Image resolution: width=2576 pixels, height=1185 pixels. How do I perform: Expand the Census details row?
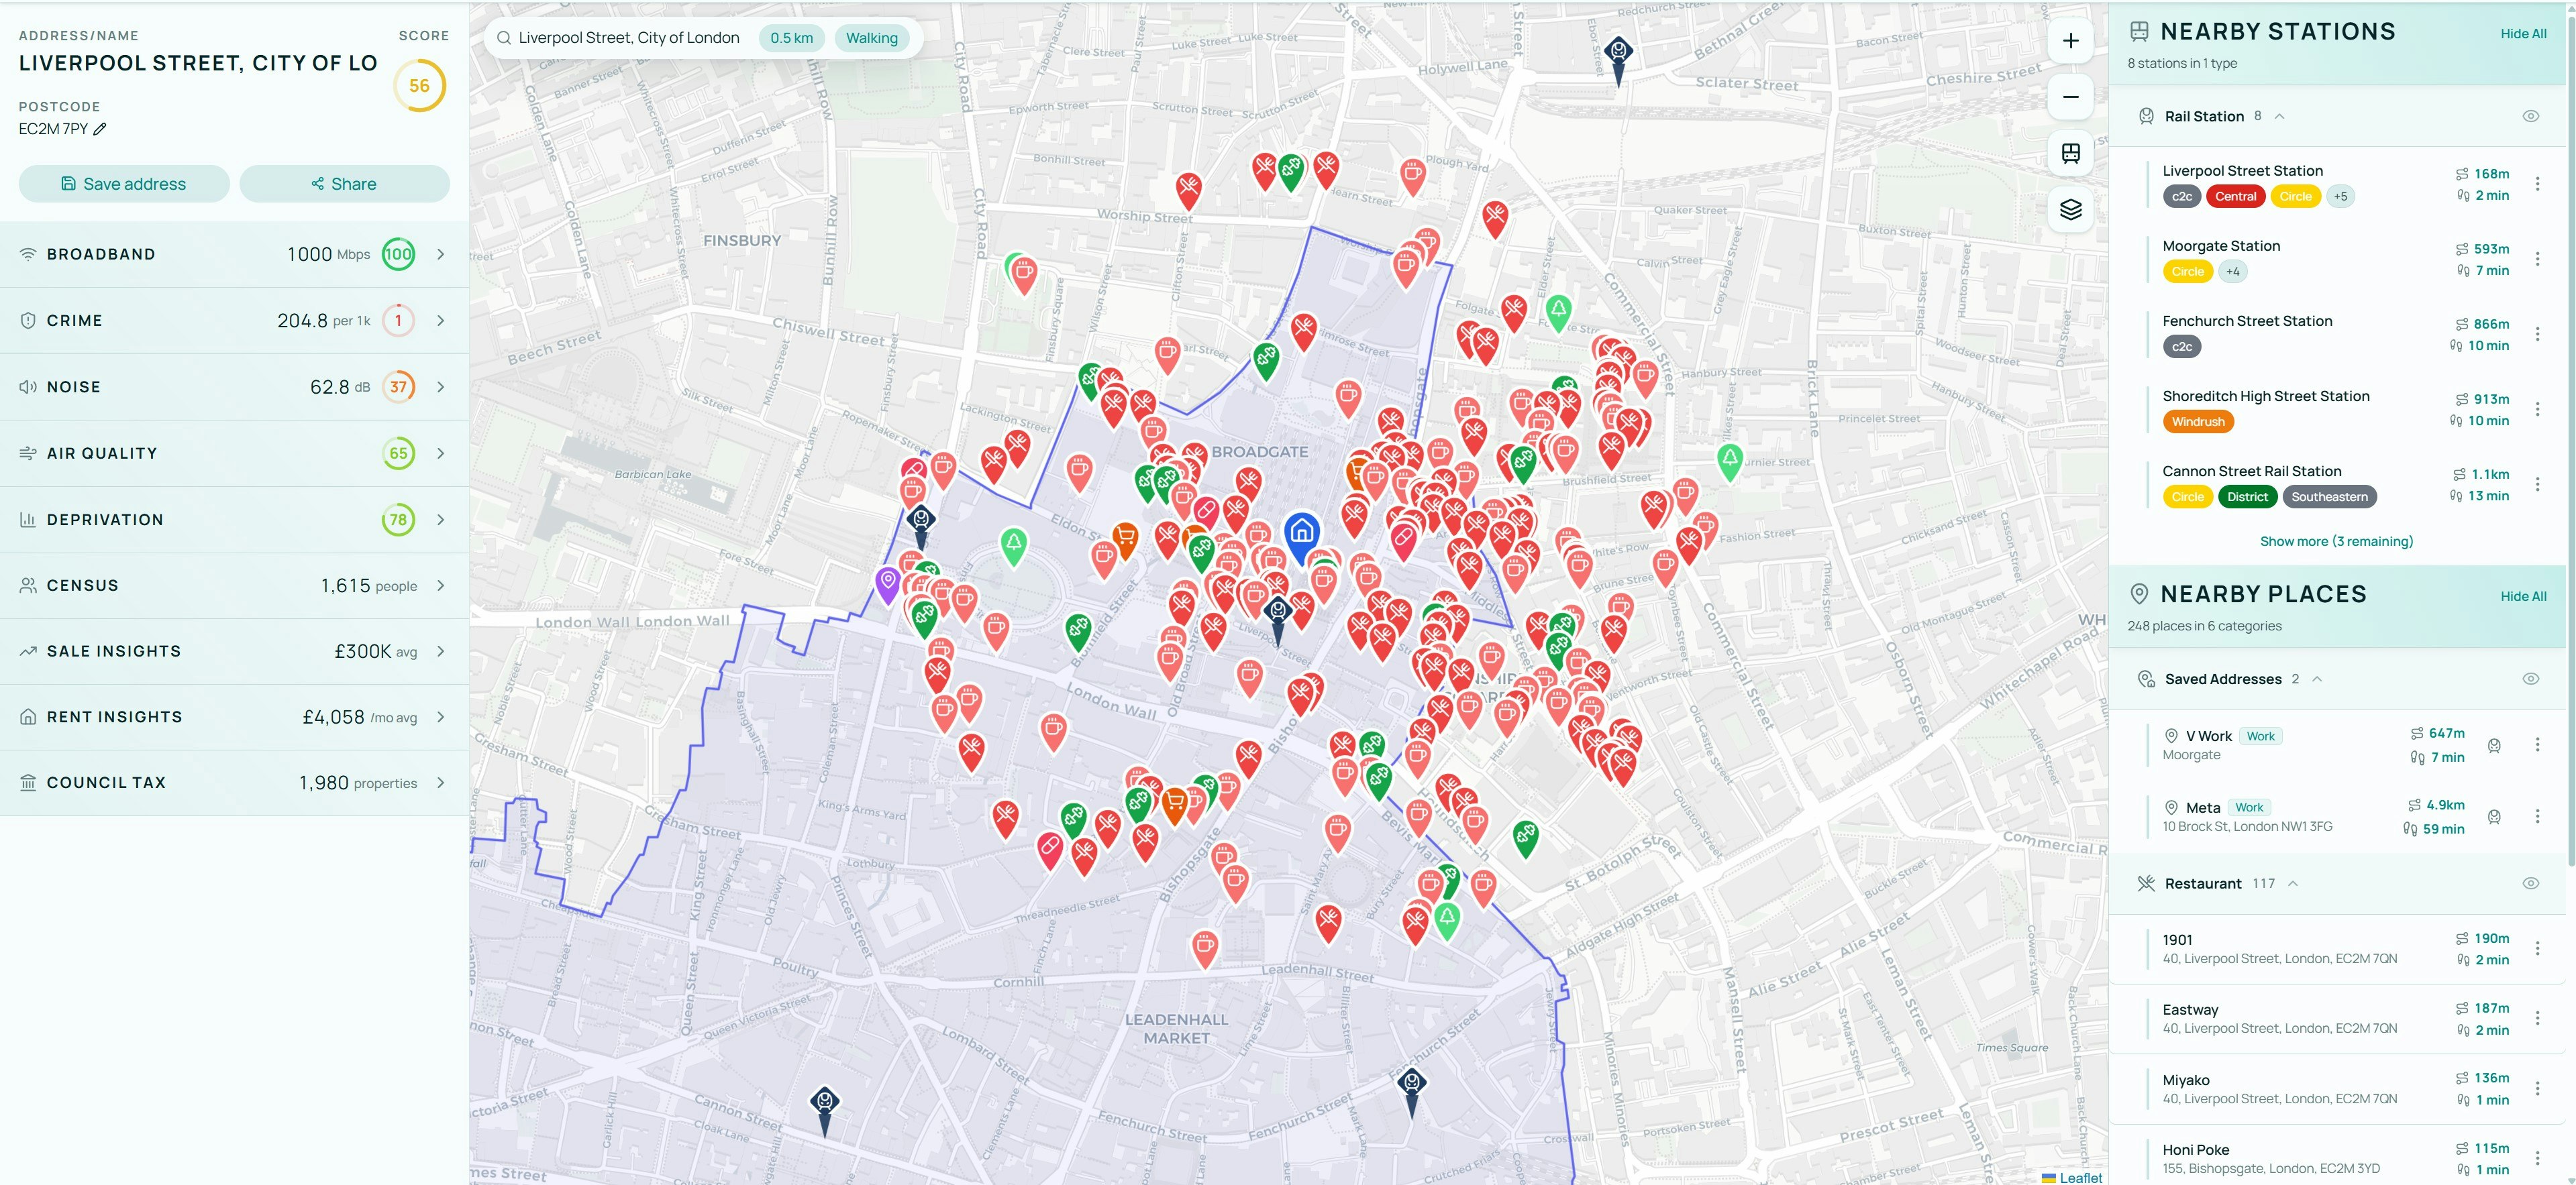tap(234, 585)
